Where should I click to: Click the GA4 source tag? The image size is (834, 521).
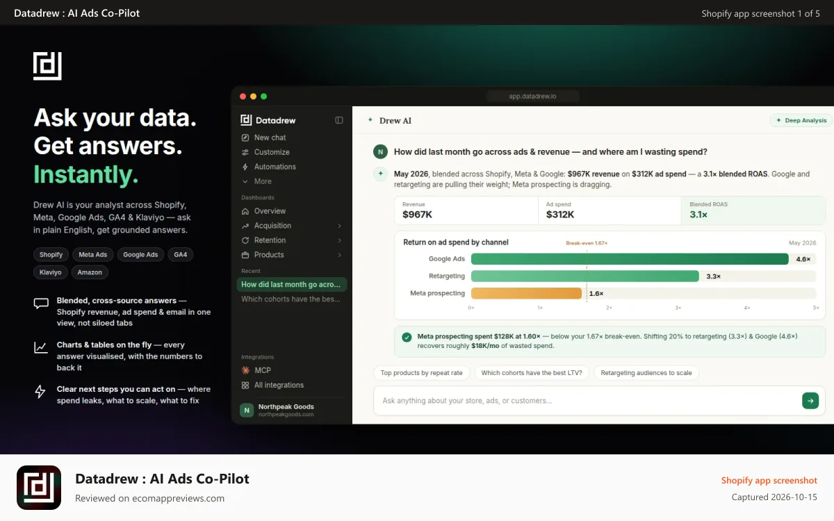[181, 255]
